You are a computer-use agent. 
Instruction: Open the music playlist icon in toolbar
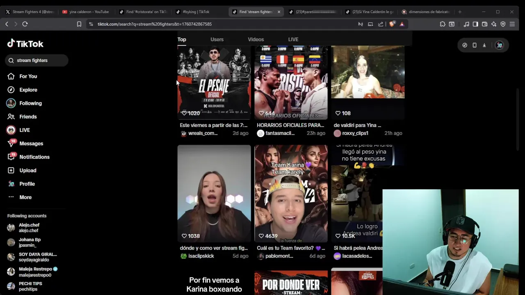click(466, 24)
